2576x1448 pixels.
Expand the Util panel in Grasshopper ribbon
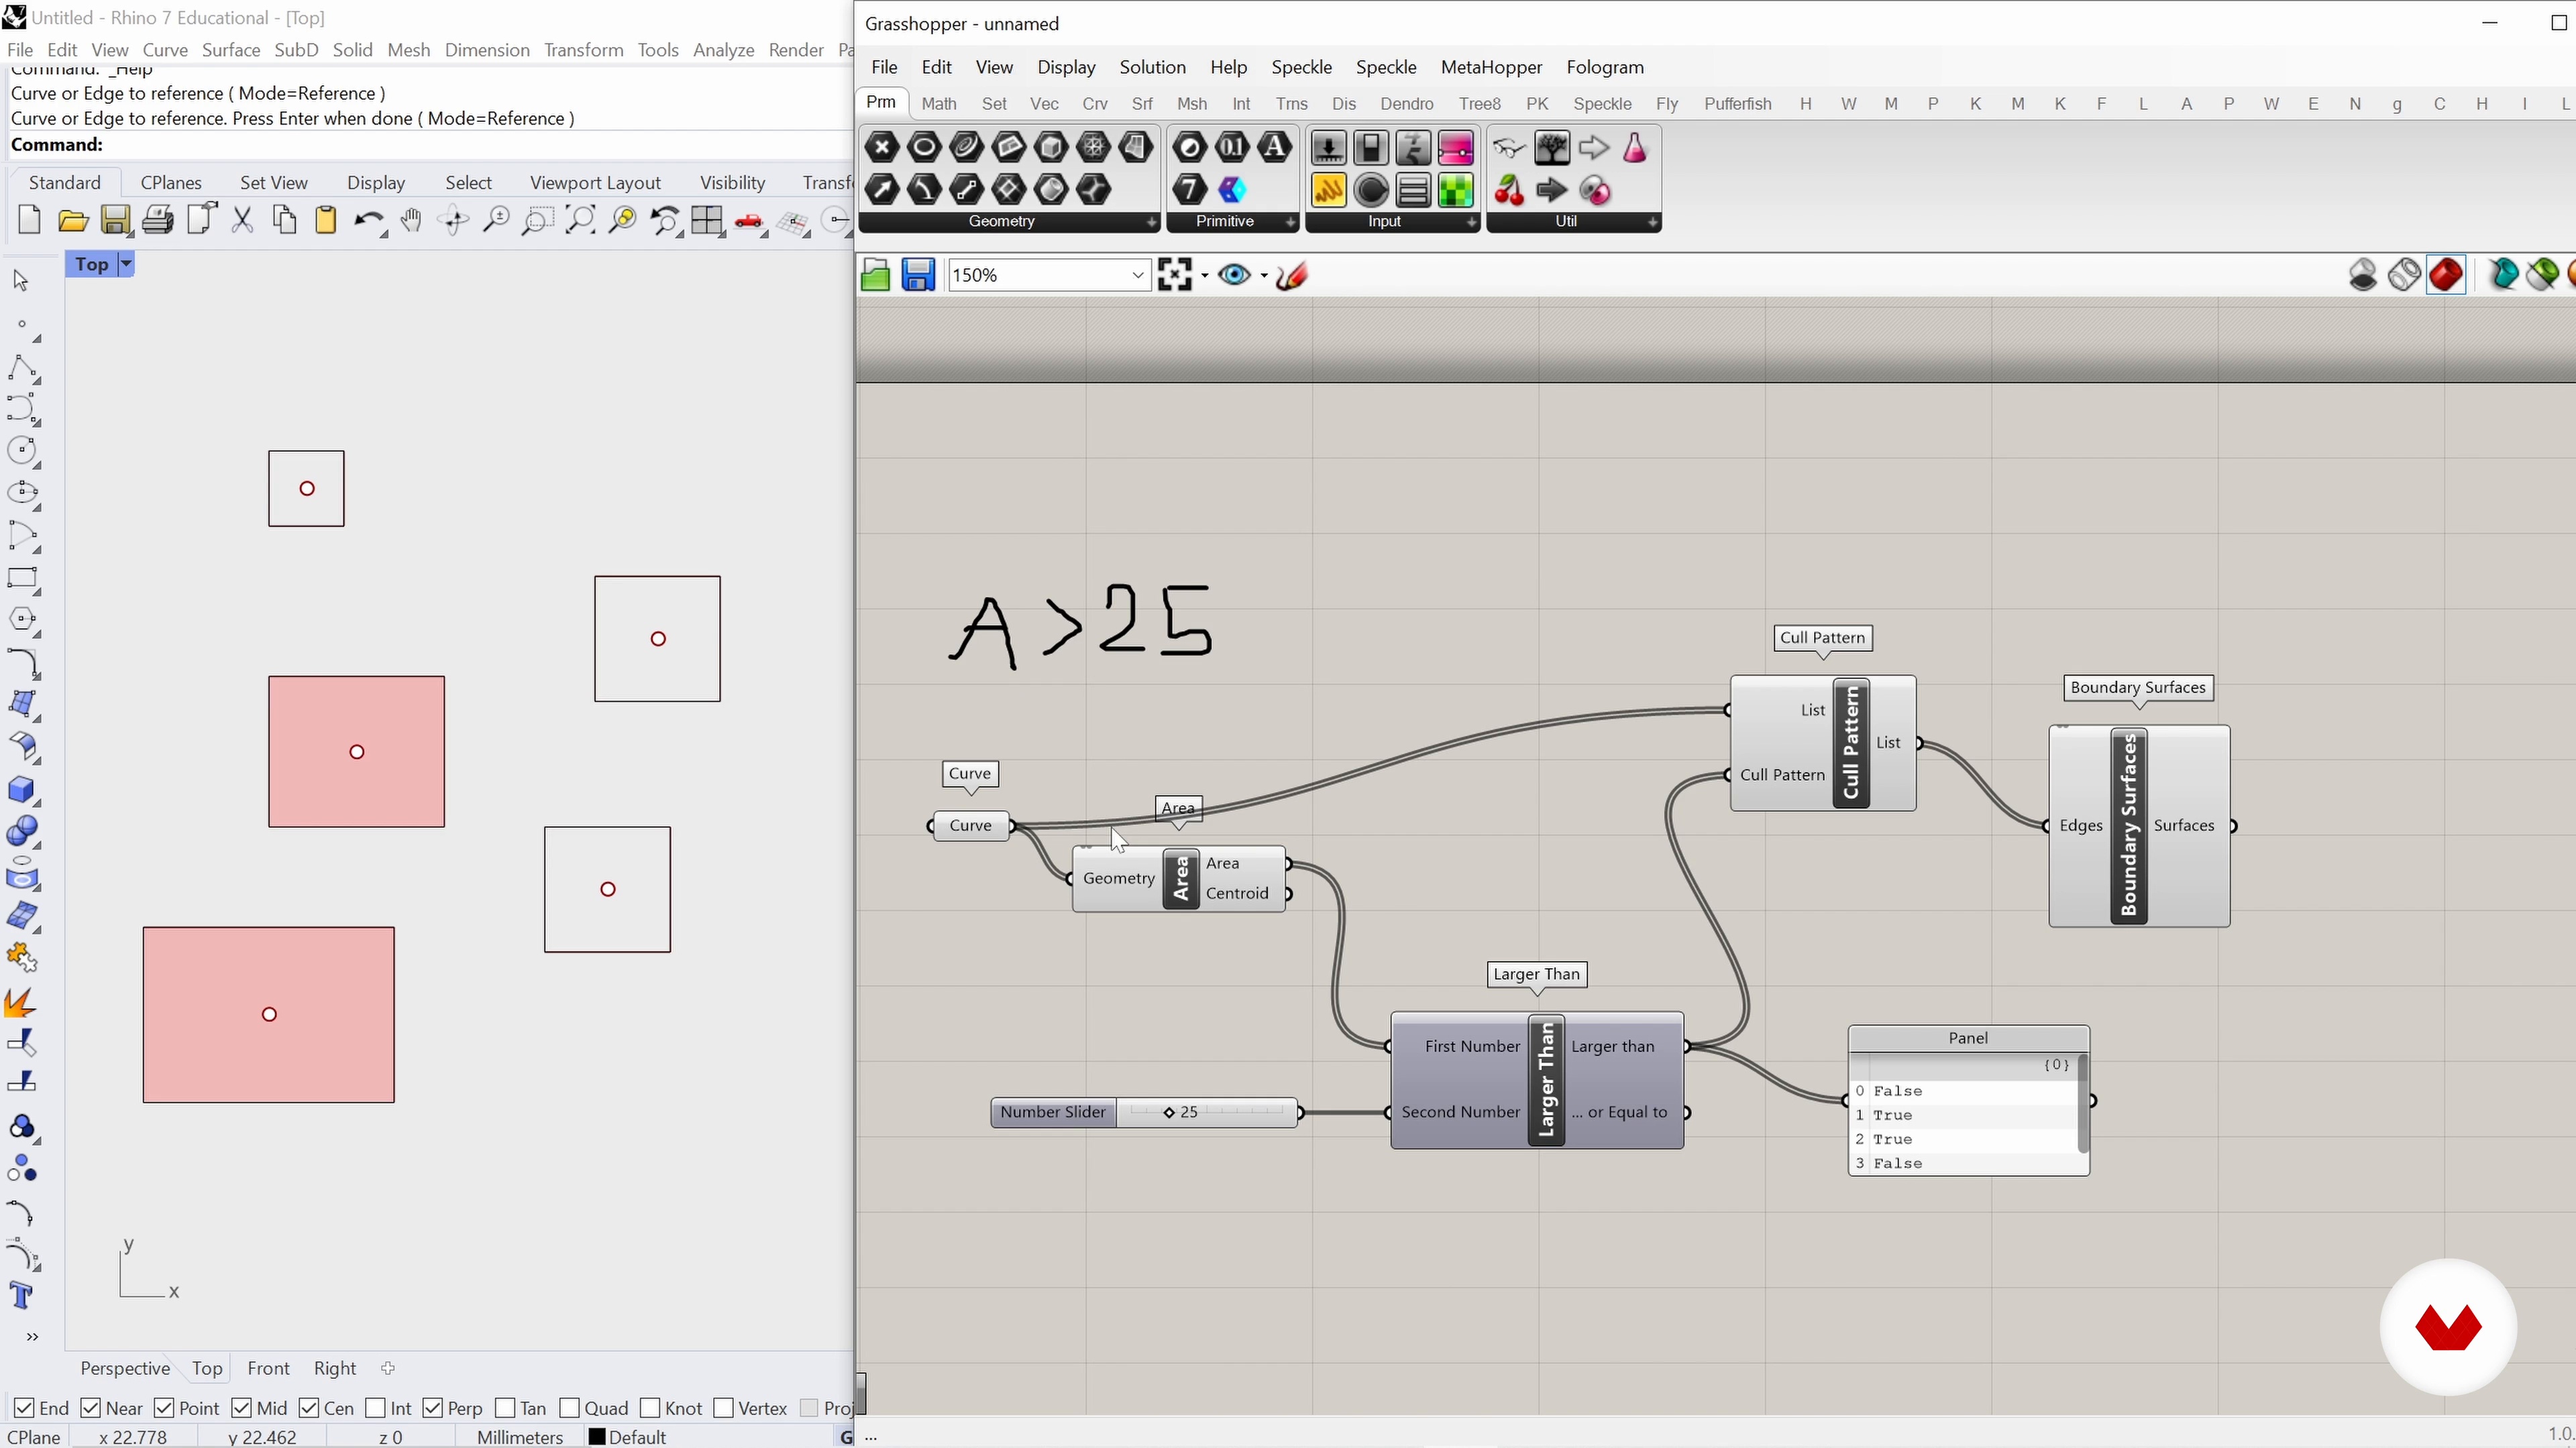click(1652, 222)
